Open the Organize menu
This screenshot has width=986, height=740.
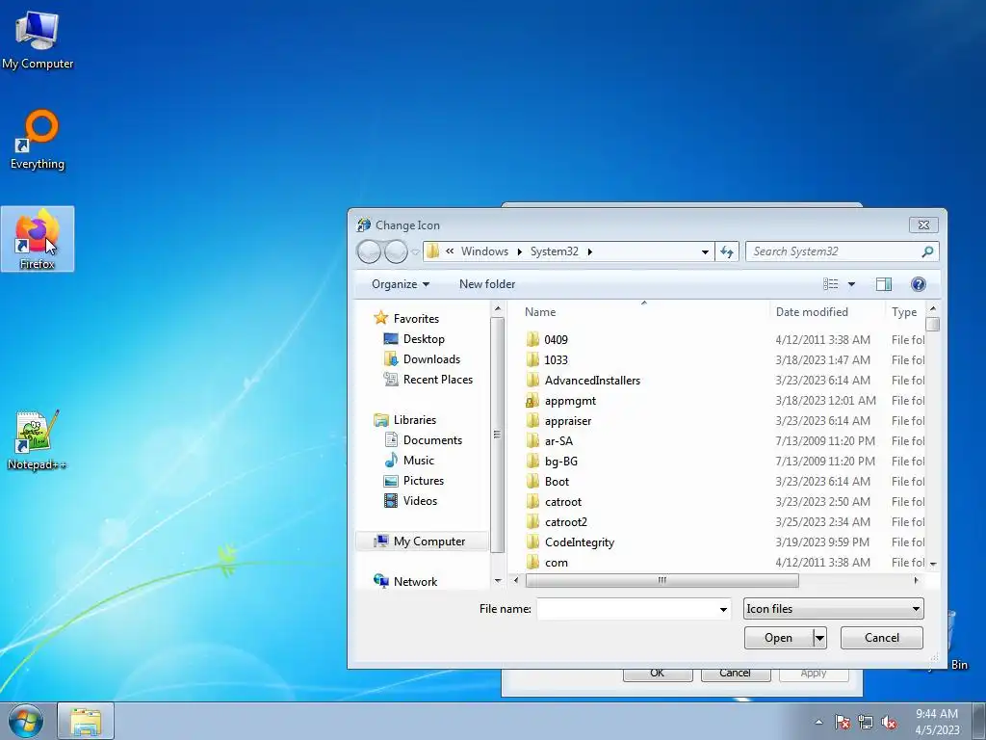click(401, 284)
